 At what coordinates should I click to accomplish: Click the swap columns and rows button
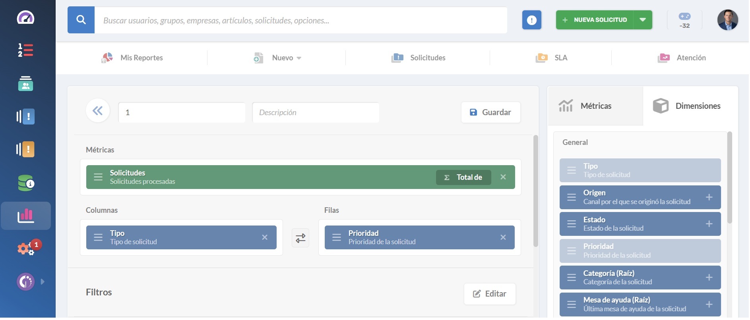(x=300, y=238)
